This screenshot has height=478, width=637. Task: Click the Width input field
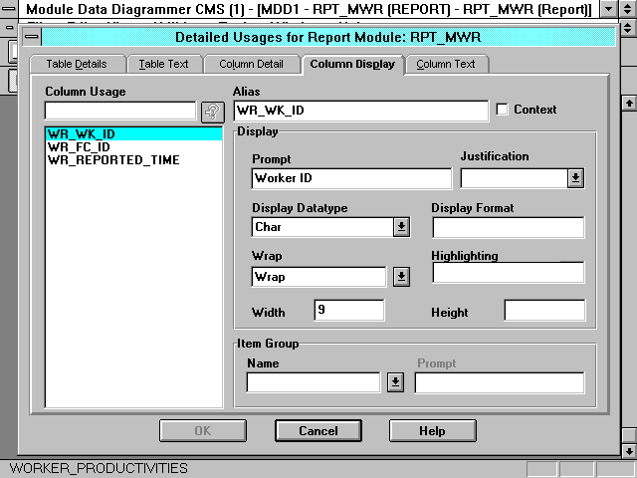click(x=348, y=310)
